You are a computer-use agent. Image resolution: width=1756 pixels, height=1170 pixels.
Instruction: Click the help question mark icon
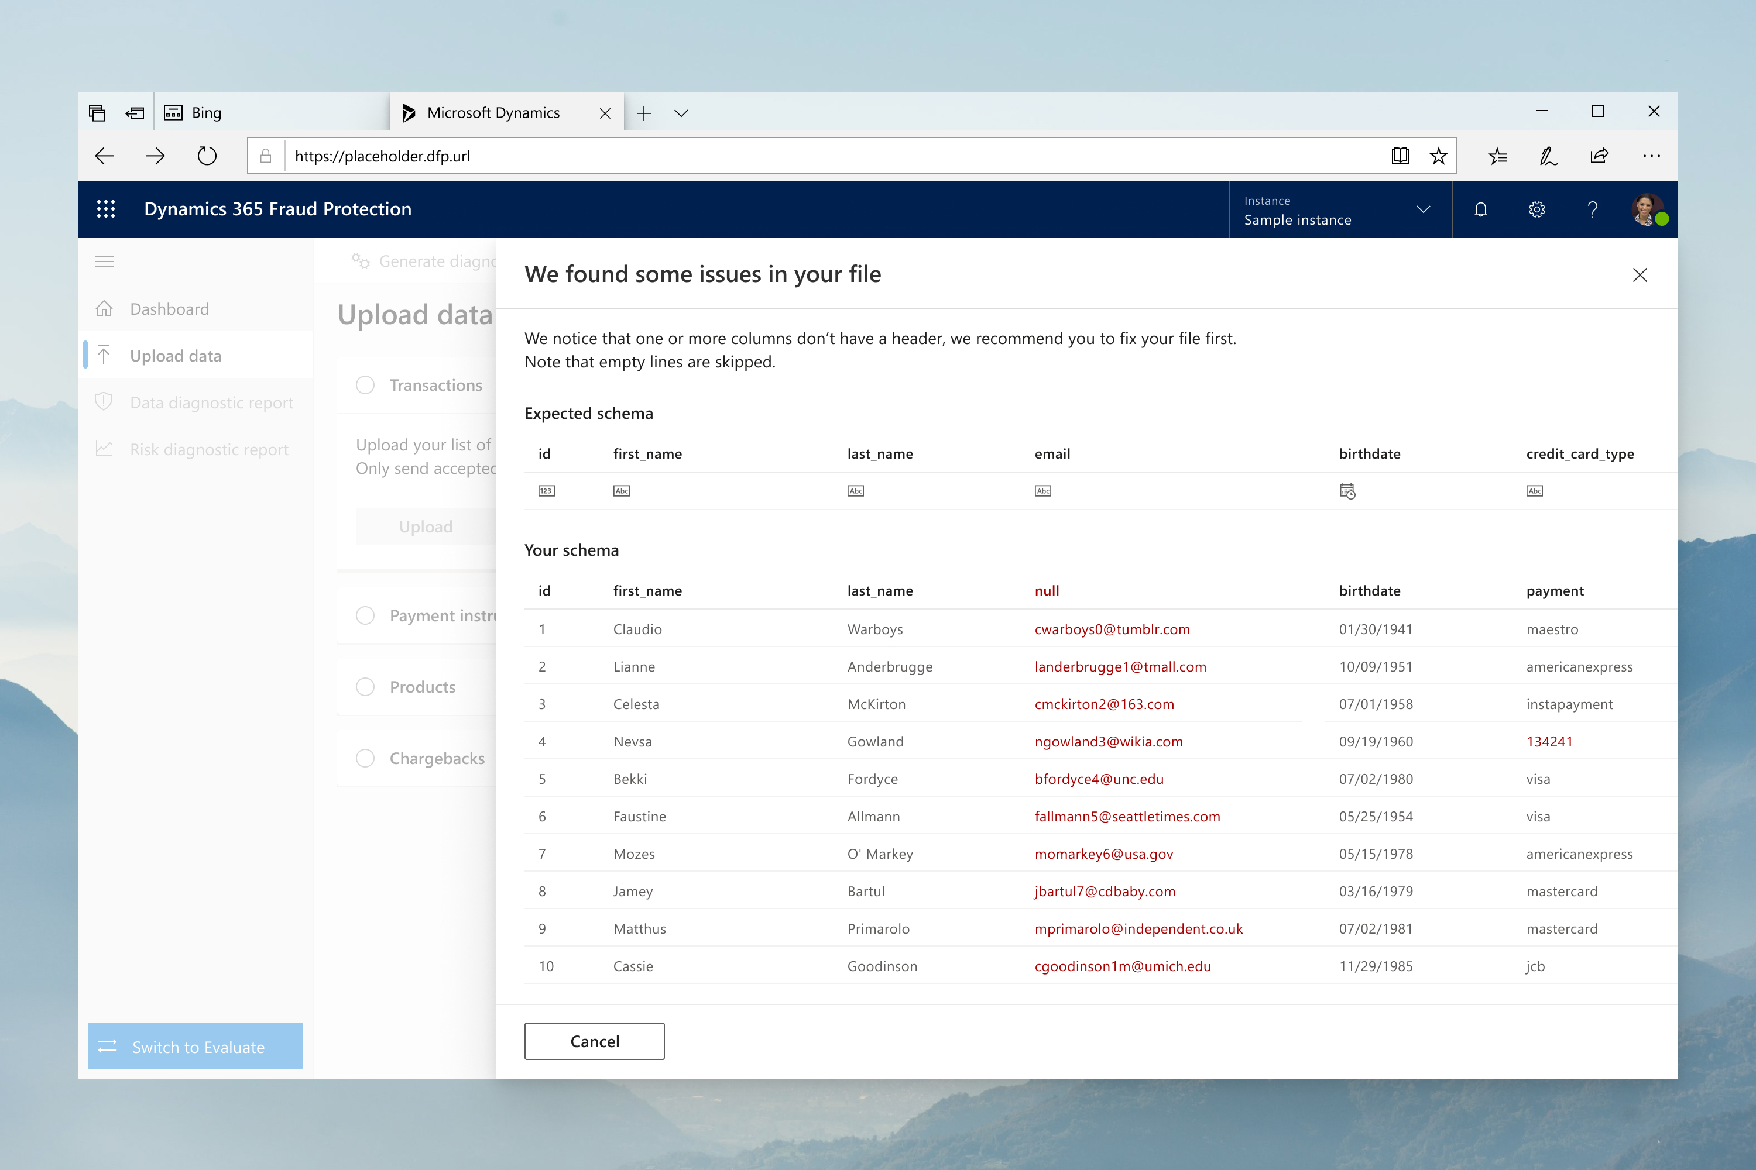click(x=1593, y=209)
